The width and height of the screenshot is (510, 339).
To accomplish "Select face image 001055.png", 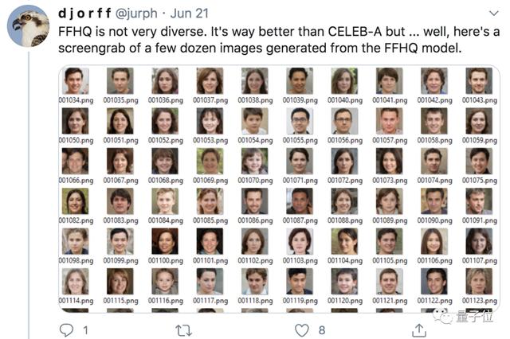I will pos(300,121).
